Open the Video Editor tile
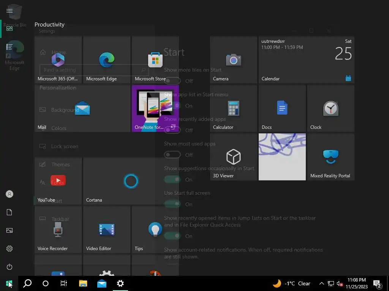 tap(107, 229)
